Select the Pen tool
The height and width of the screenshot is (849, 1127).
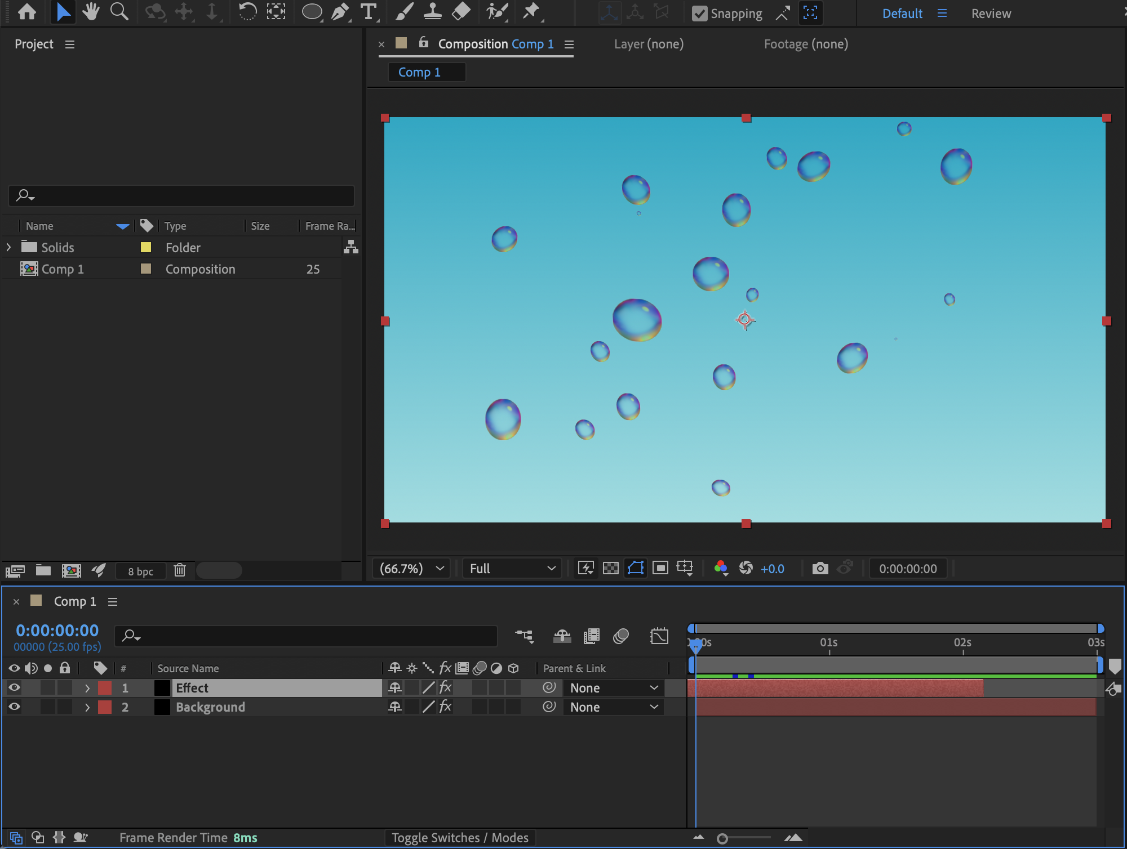[x=340, y=12]
